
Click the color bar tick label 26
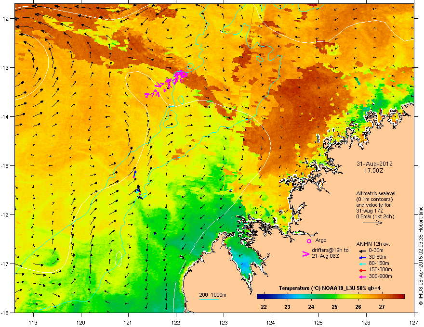point(358,307)
